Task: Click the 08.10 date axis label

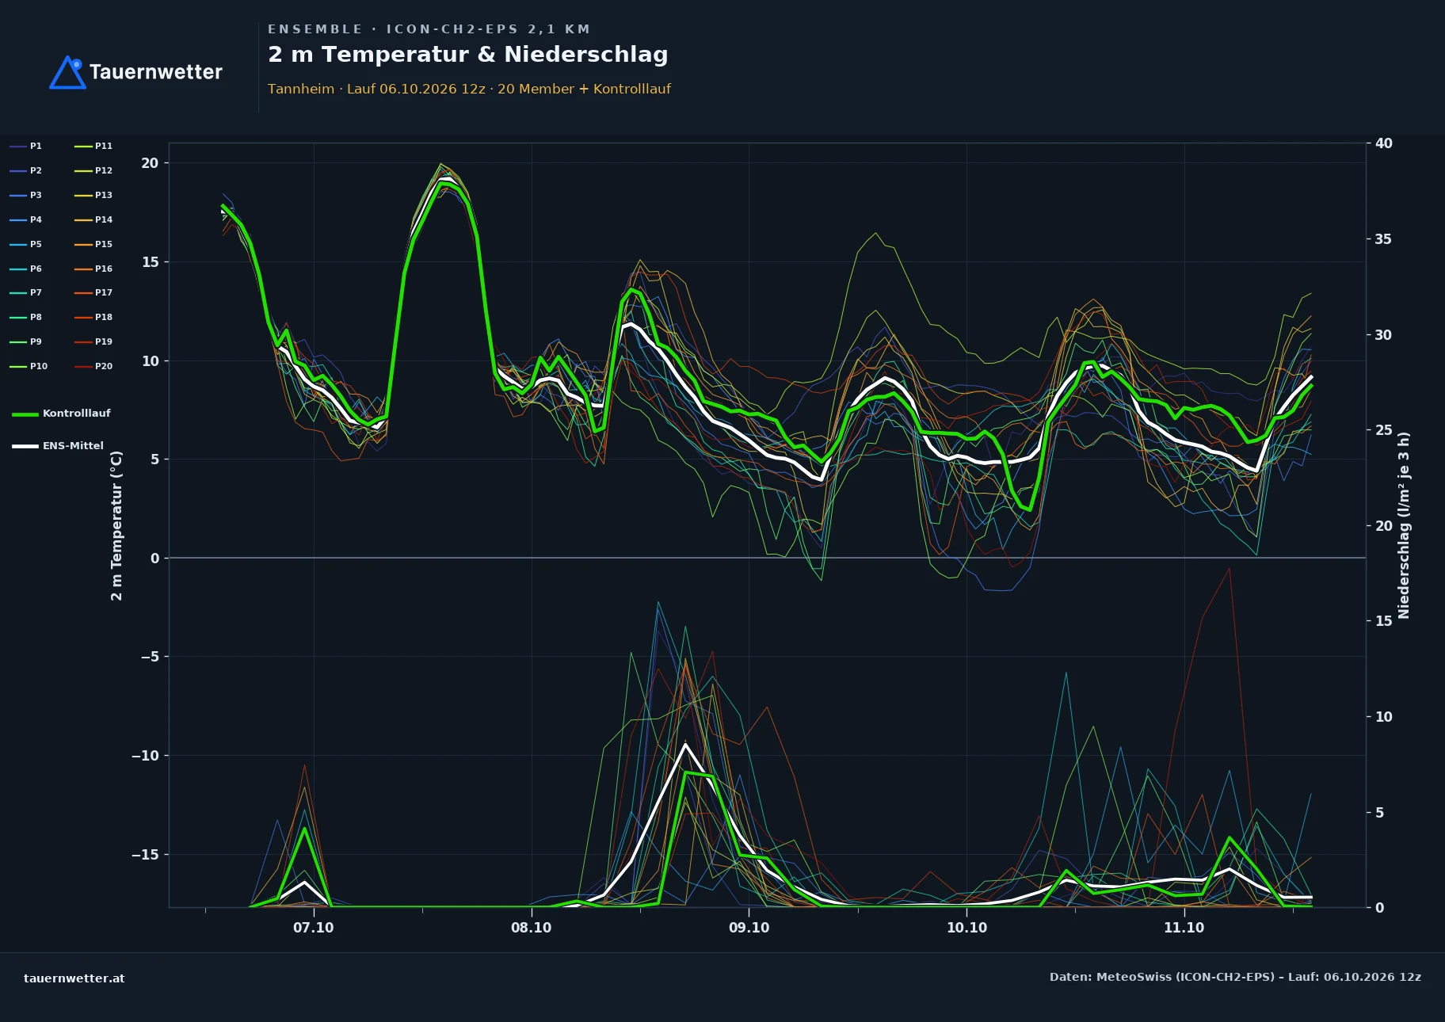Action: [x=531, y=928]
